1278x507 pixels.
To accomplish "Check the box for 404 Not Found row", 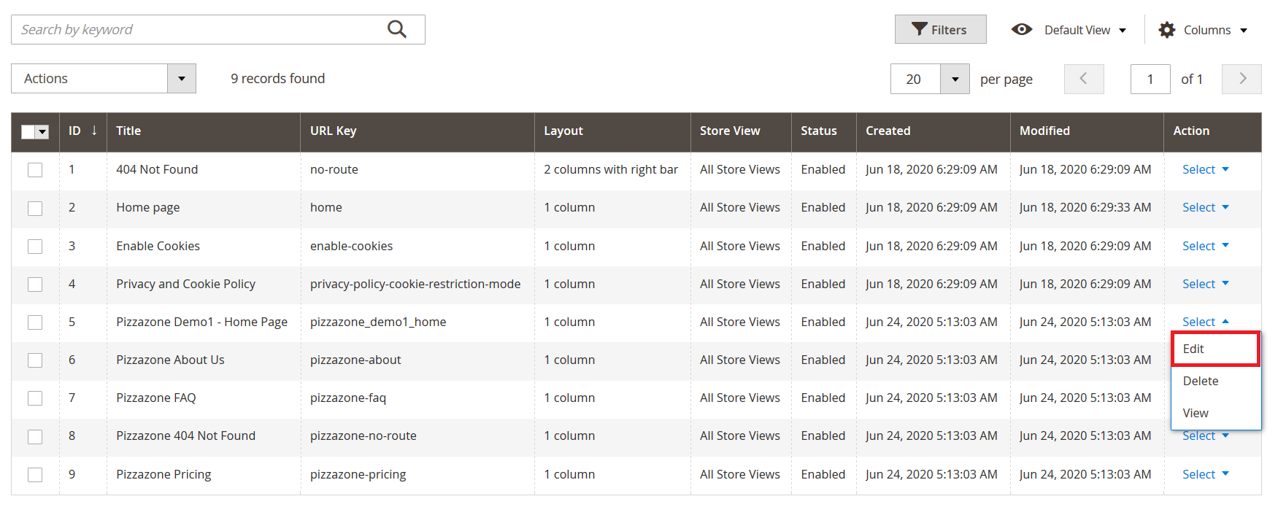I will (35, 170).
